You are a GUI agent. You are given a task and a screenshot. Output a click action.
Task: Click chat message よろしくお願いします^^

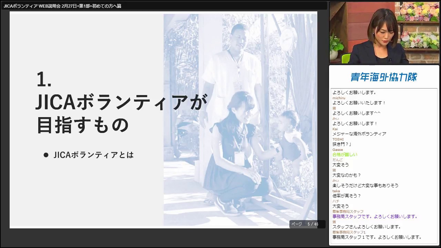[356, 113]
